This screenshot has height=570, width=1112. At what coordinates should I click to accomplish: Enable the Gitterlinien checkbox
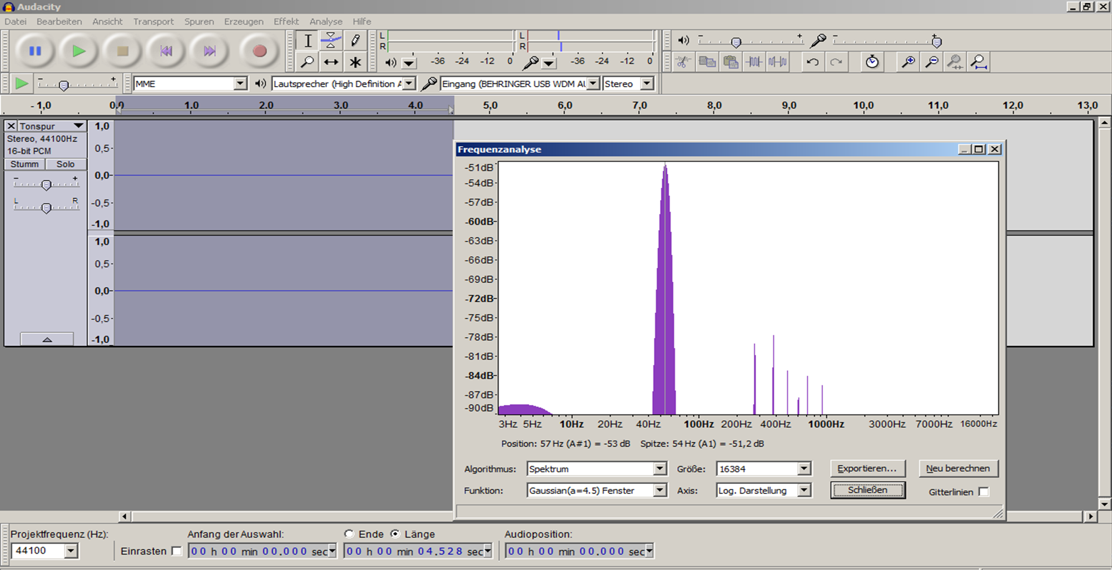[984, 492]
